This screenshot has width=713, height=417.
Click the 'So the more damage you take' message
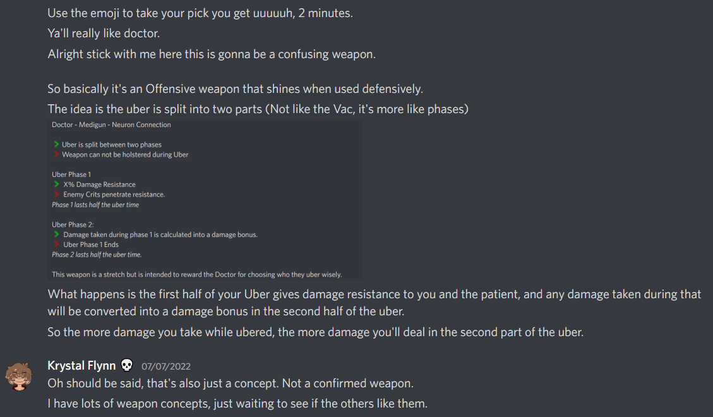point(315,332)
